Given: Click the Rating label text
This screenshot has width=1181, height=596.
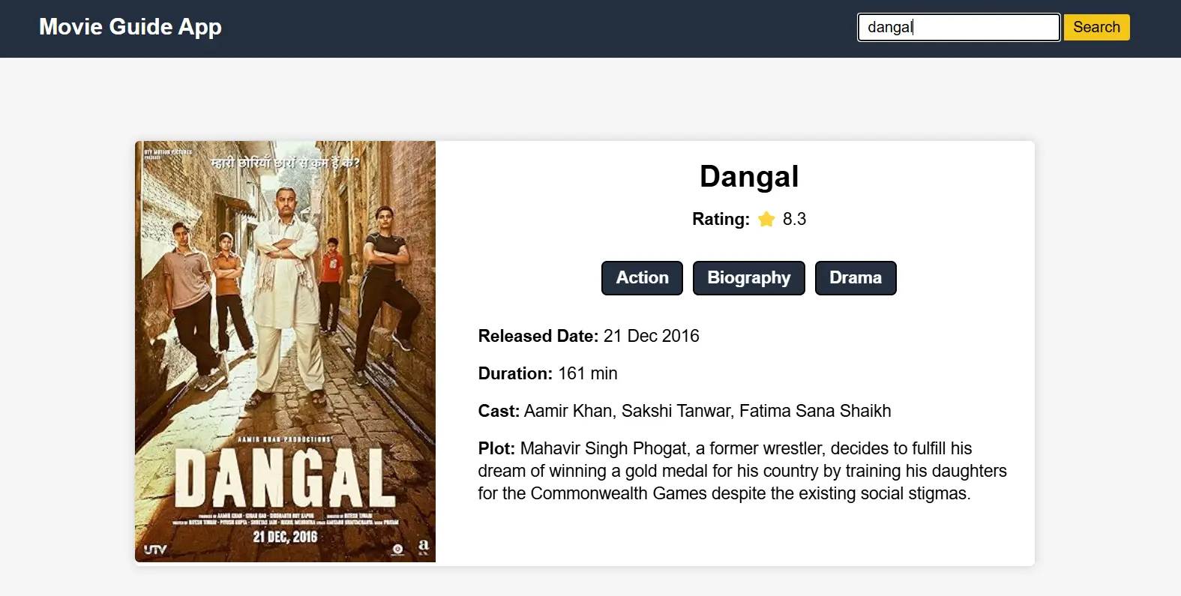Looking at the screenshot, I should [721, 219].
